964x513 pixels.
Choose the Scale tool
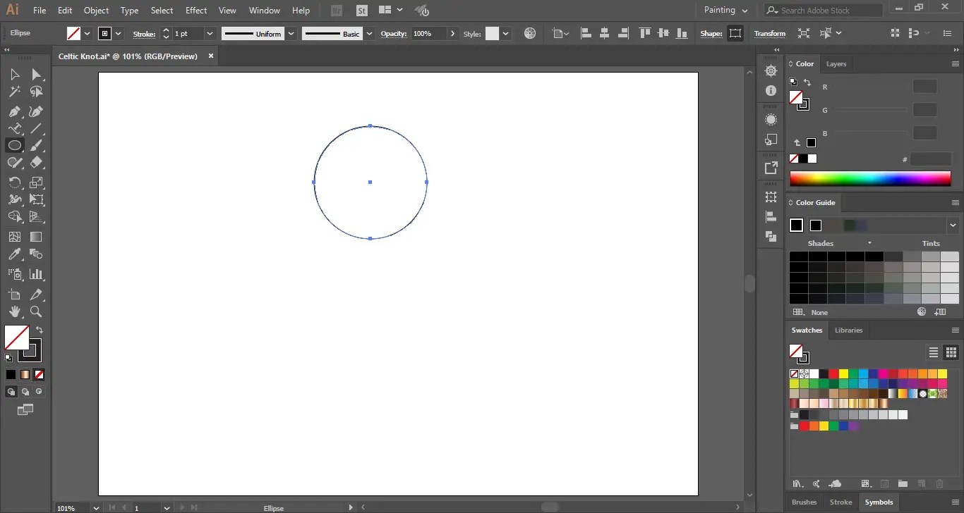[x=36, y=183]
